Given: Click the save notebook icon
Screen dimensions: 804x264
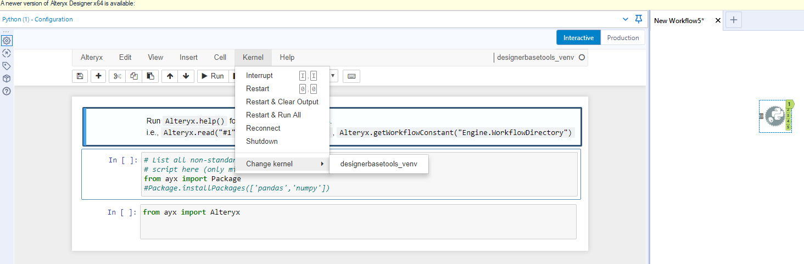Looking at the screenshot, I should tap(80, 76).
